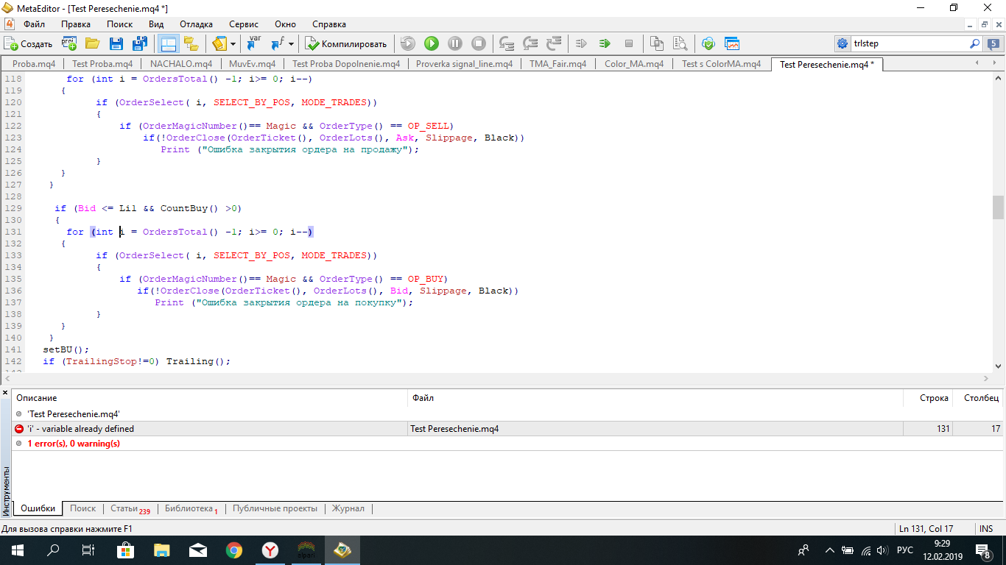Toggle the Toolbox panel layout button
The height and width of the screenshot is (565, 1006).
(168, 43)
